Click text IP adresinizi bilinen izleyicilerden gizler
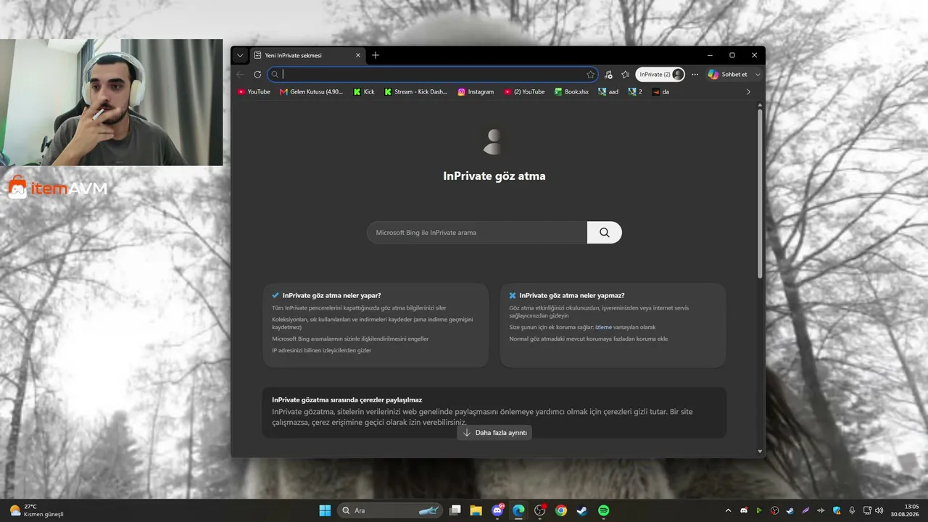The height and width of the screenshot is (522, 928). point(321,350)
